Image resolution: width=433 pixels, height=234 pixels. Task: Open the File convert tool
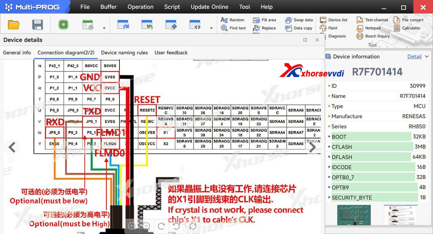click(409, 20)
